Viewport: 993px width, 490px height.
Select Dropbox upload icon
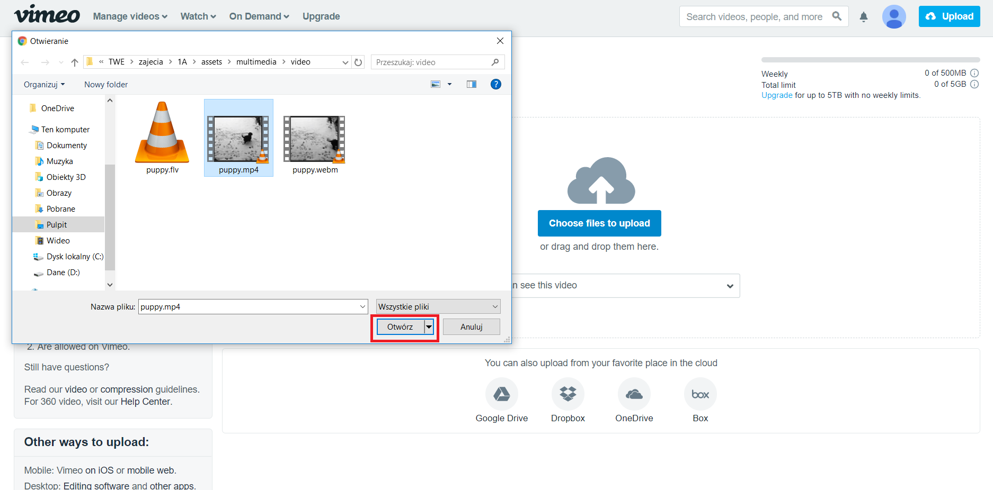(x=568, y=394)
